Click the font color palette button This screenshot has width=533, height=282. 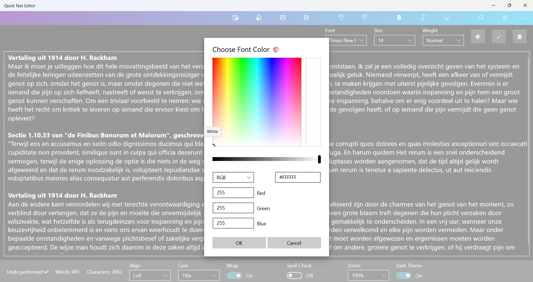click(x=478, y=37)
